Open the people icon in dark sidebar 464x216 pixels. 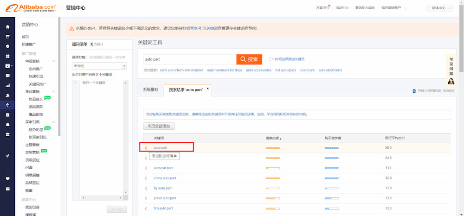8,95
